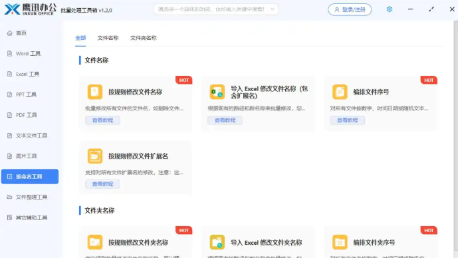This screenshot has width=458, height=258.
Task: Click the 重命名工具 sidebar icon
Action: tap(10, 176)
